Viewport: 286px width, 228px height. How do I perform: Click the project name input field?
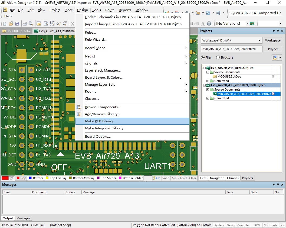pyautogui.click(x=232, y=49)
